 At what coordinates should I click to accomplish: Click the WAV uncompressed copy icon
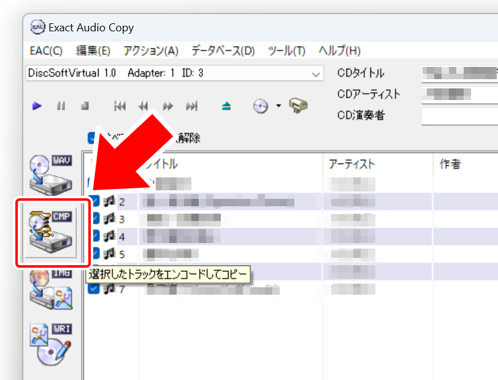tap(51, 175)
